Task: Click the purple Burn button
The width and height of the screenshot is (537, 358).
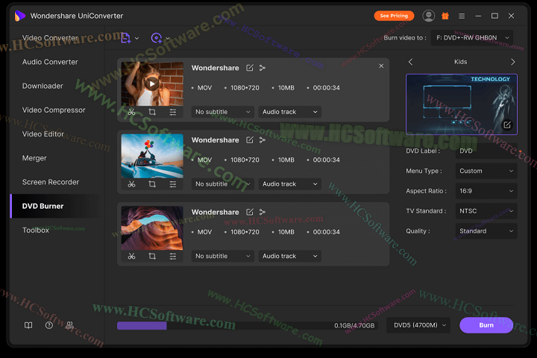Action: (x=486, y=325)
